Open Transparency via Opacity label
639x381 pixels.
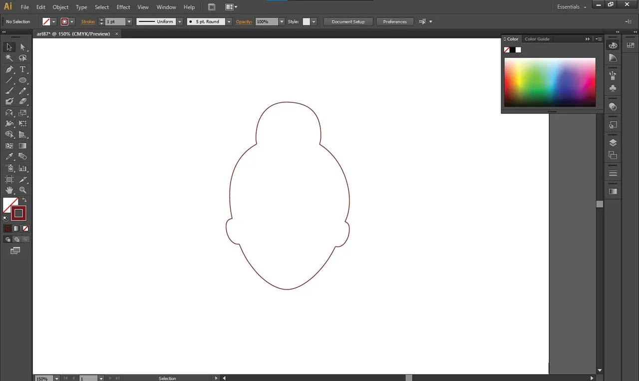pyautogui.click(x=244, y=21)
